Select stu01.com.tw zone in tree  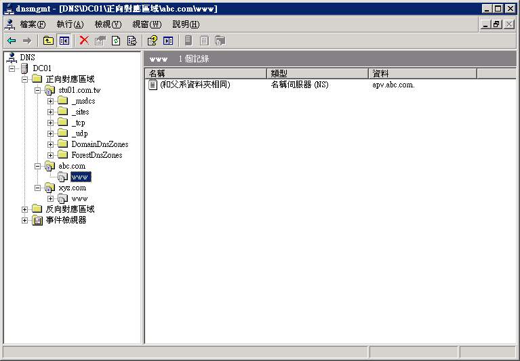[x=79, y=90]
